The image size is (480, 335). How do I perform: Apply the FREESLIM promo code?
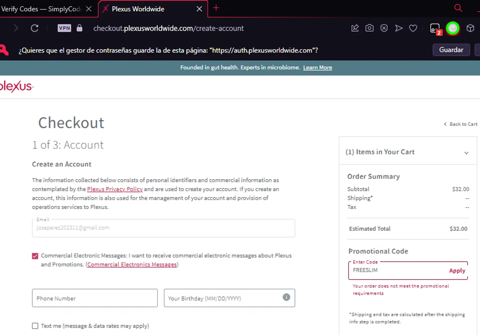[x=457, y=271]
